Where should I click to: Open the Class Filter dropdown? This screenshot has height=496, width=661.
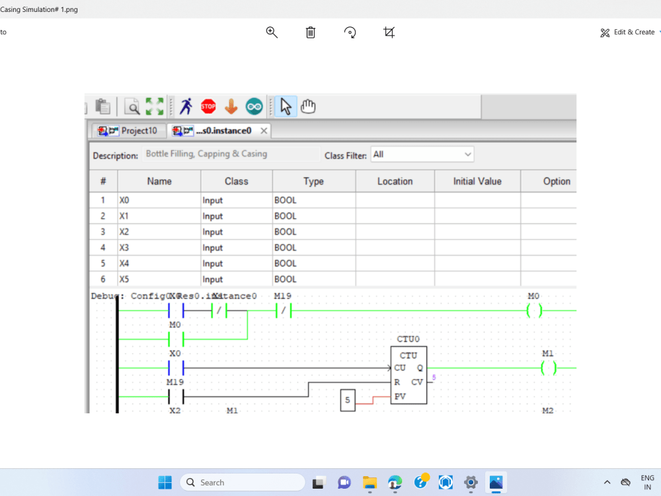click(x=468, y=153)
